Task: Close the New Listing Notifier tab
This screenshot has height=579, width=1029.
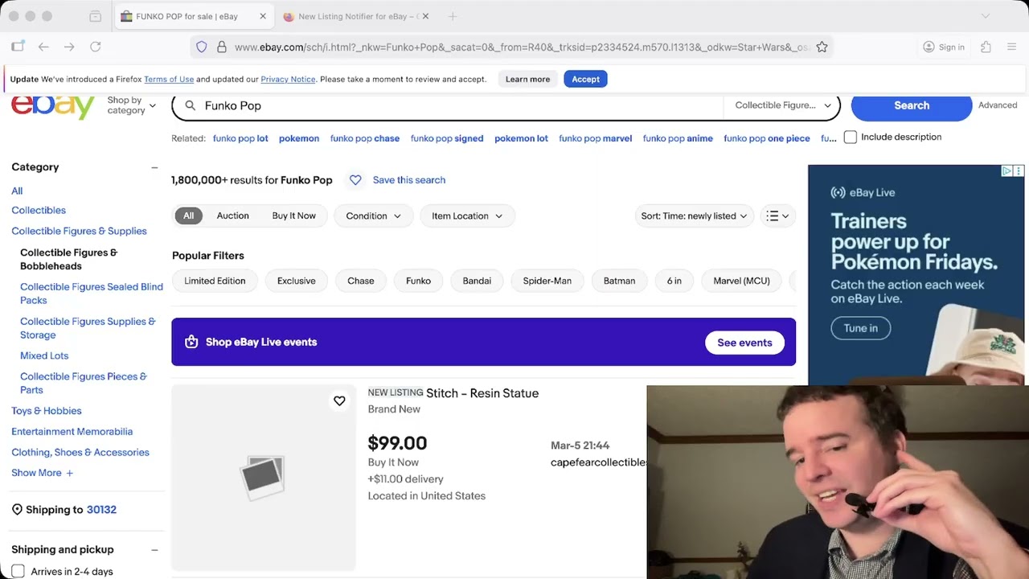Action: click(x=425, y=16)
